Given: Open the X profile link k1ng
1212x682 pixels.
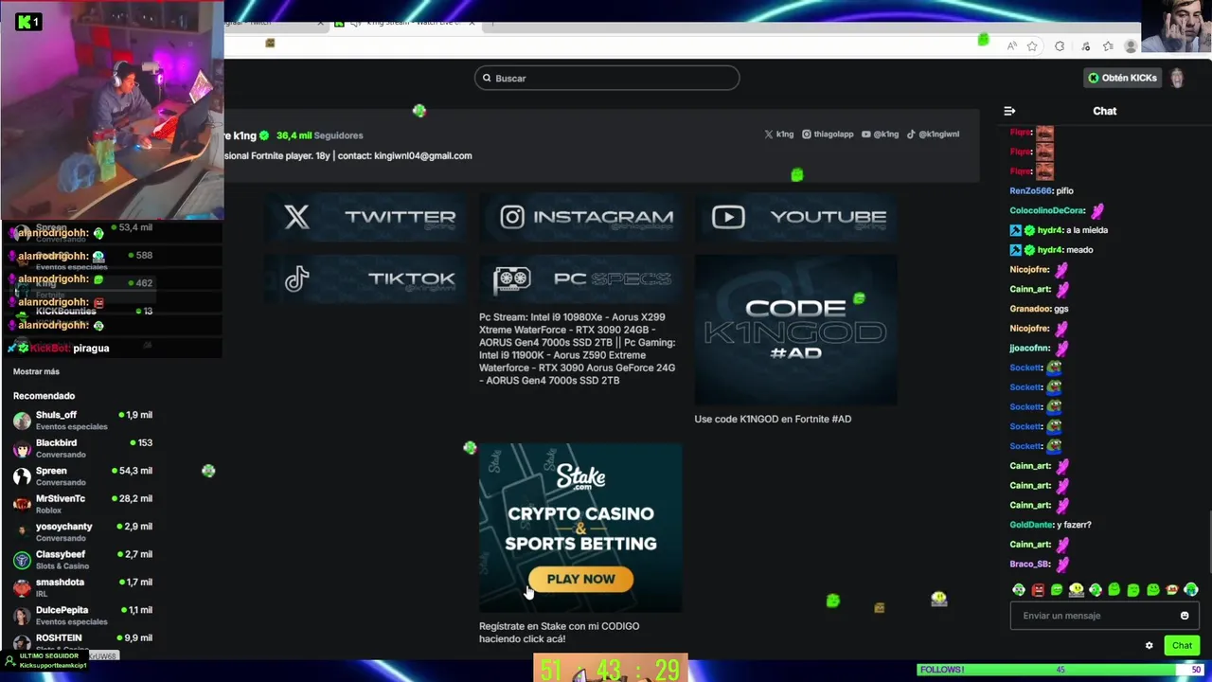Looking at the screenshot, I should click(x=779, y=135).
